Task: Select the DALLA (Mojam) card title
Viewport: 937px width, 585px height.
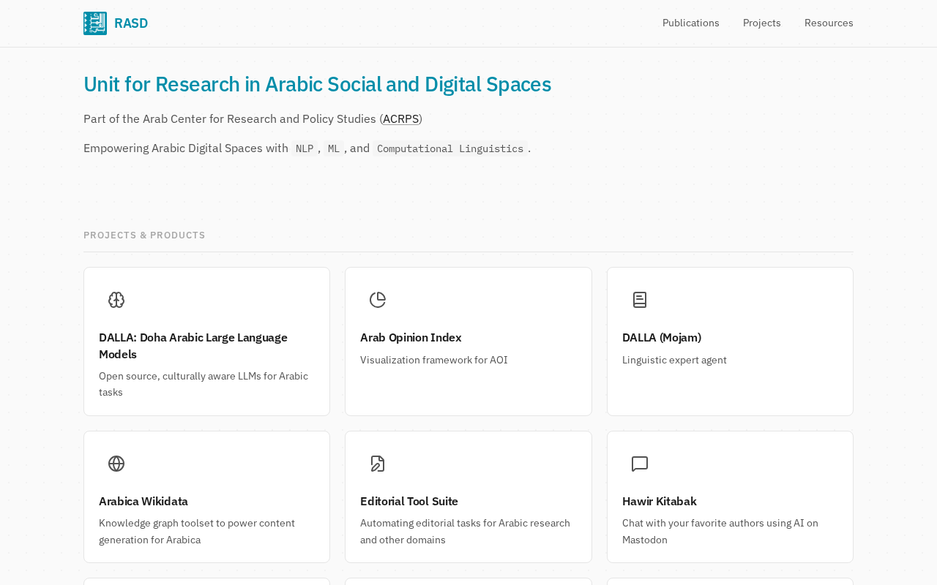Action: [x=661, y=337]
